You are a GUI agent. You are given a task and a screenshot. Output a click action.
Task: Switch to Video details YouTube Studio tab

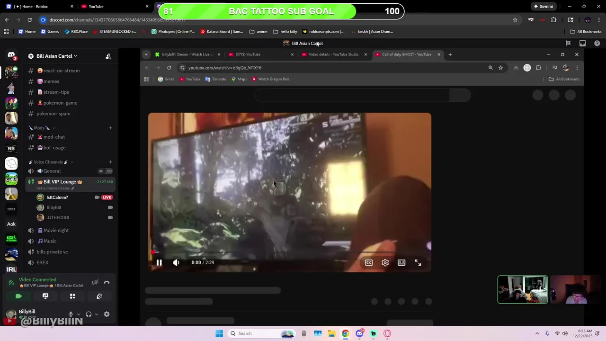click(x=333, y=54)
